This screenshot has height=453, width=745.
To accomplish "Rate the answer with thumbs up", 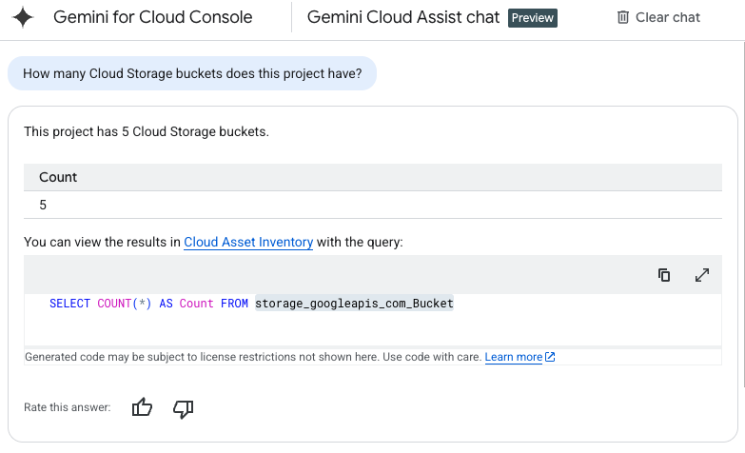I will 142,407.
